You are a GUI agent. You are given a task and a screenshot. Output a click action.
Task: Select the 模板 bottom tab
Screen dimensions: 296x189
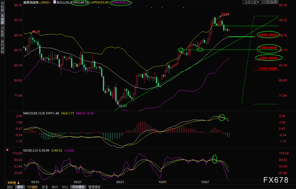20,187
